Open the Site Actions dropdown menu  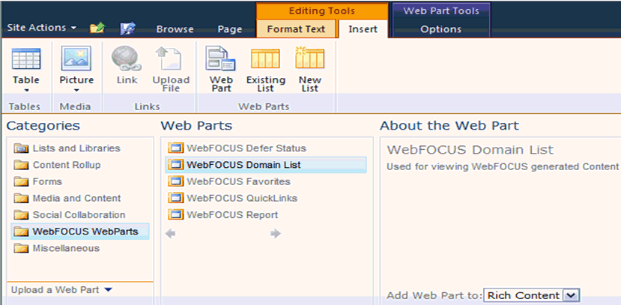tap(42, 28)
